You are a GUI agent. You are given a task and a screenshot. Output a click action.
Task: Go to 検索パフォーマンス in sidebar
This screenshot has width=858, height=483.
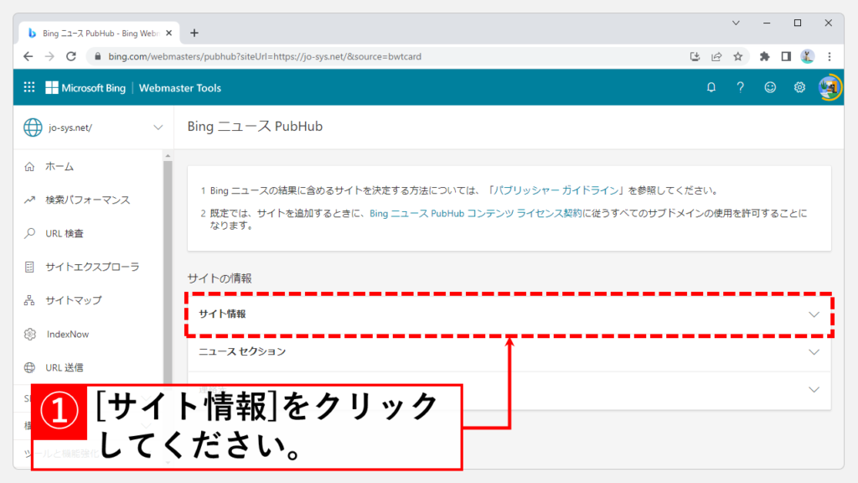[x=88, y=200]
